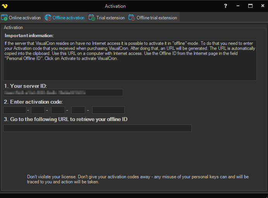
Task: Select the Offline activation tab label
Action: click(x=69, y=18)
